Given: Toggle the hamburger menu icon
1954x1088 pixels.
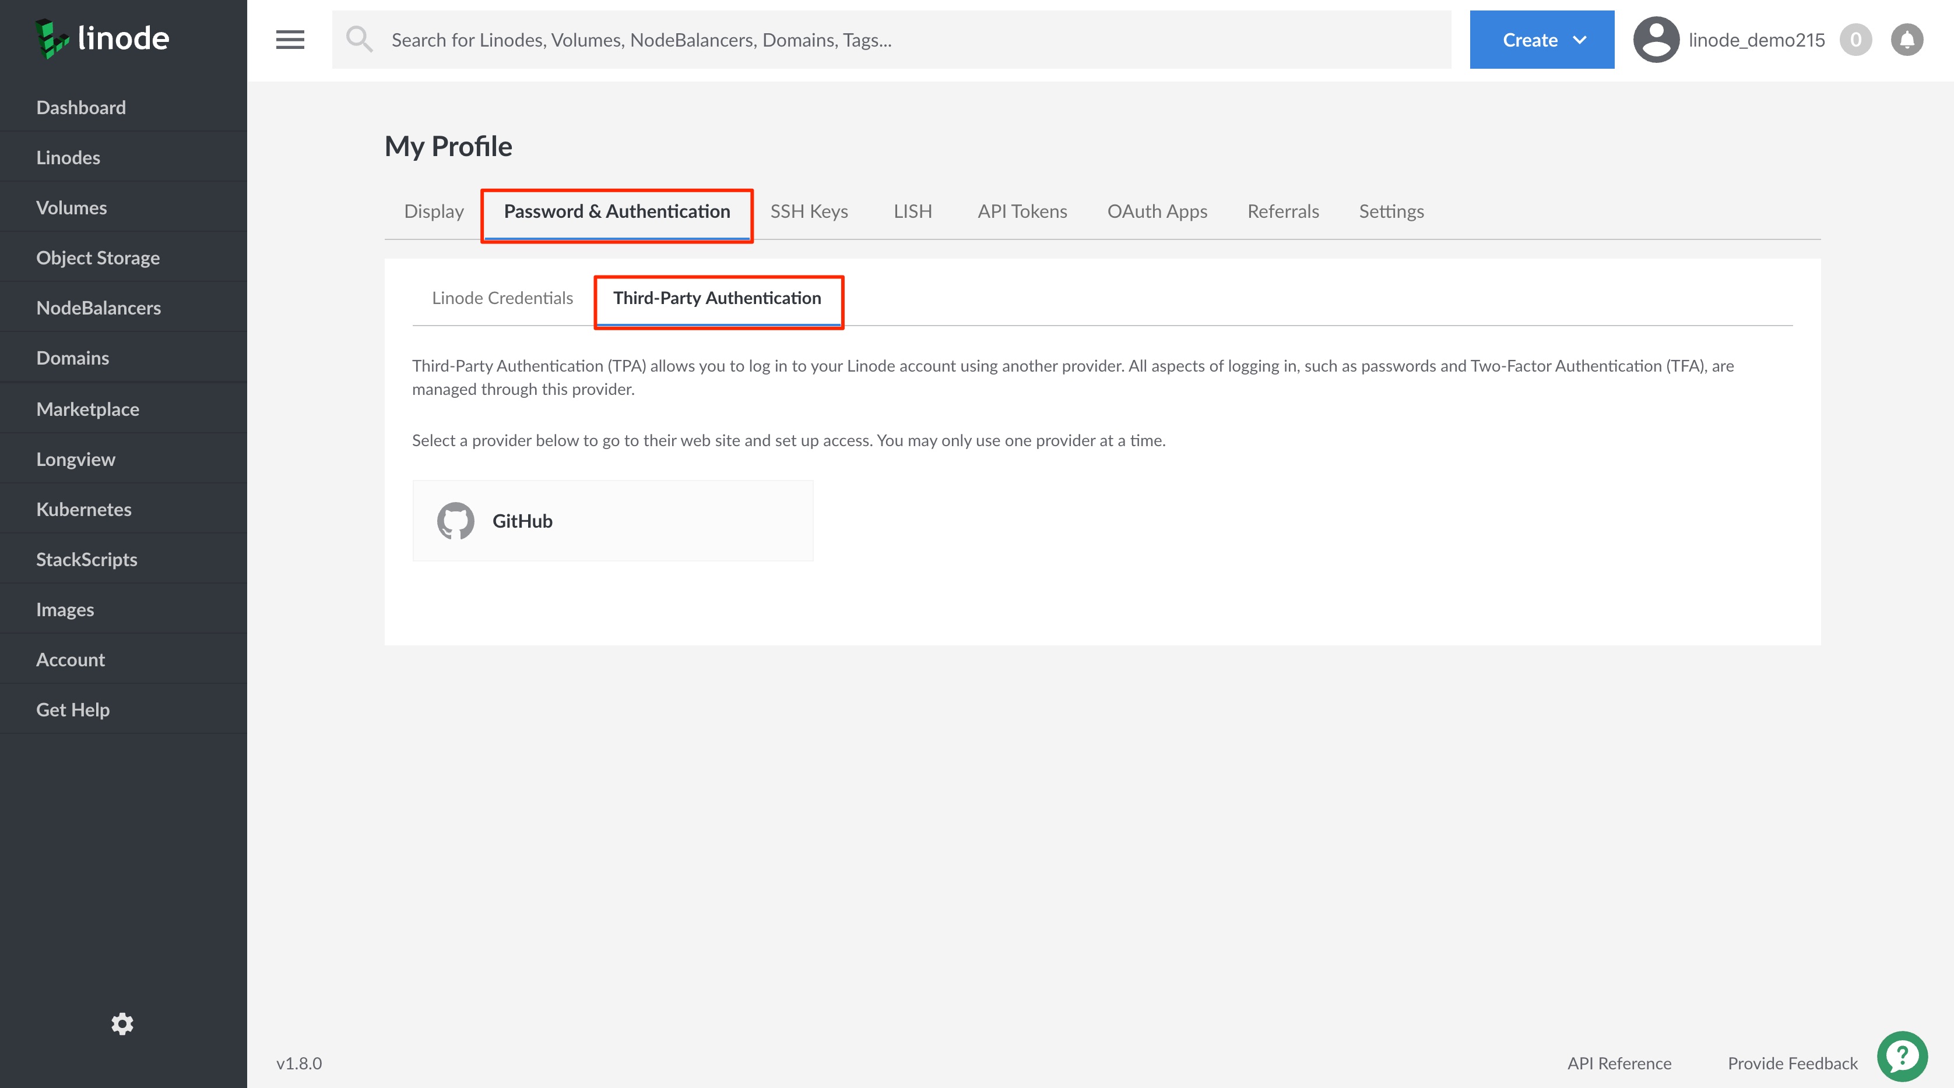Looking at the screenshot, I should click(x=290, y=40).
